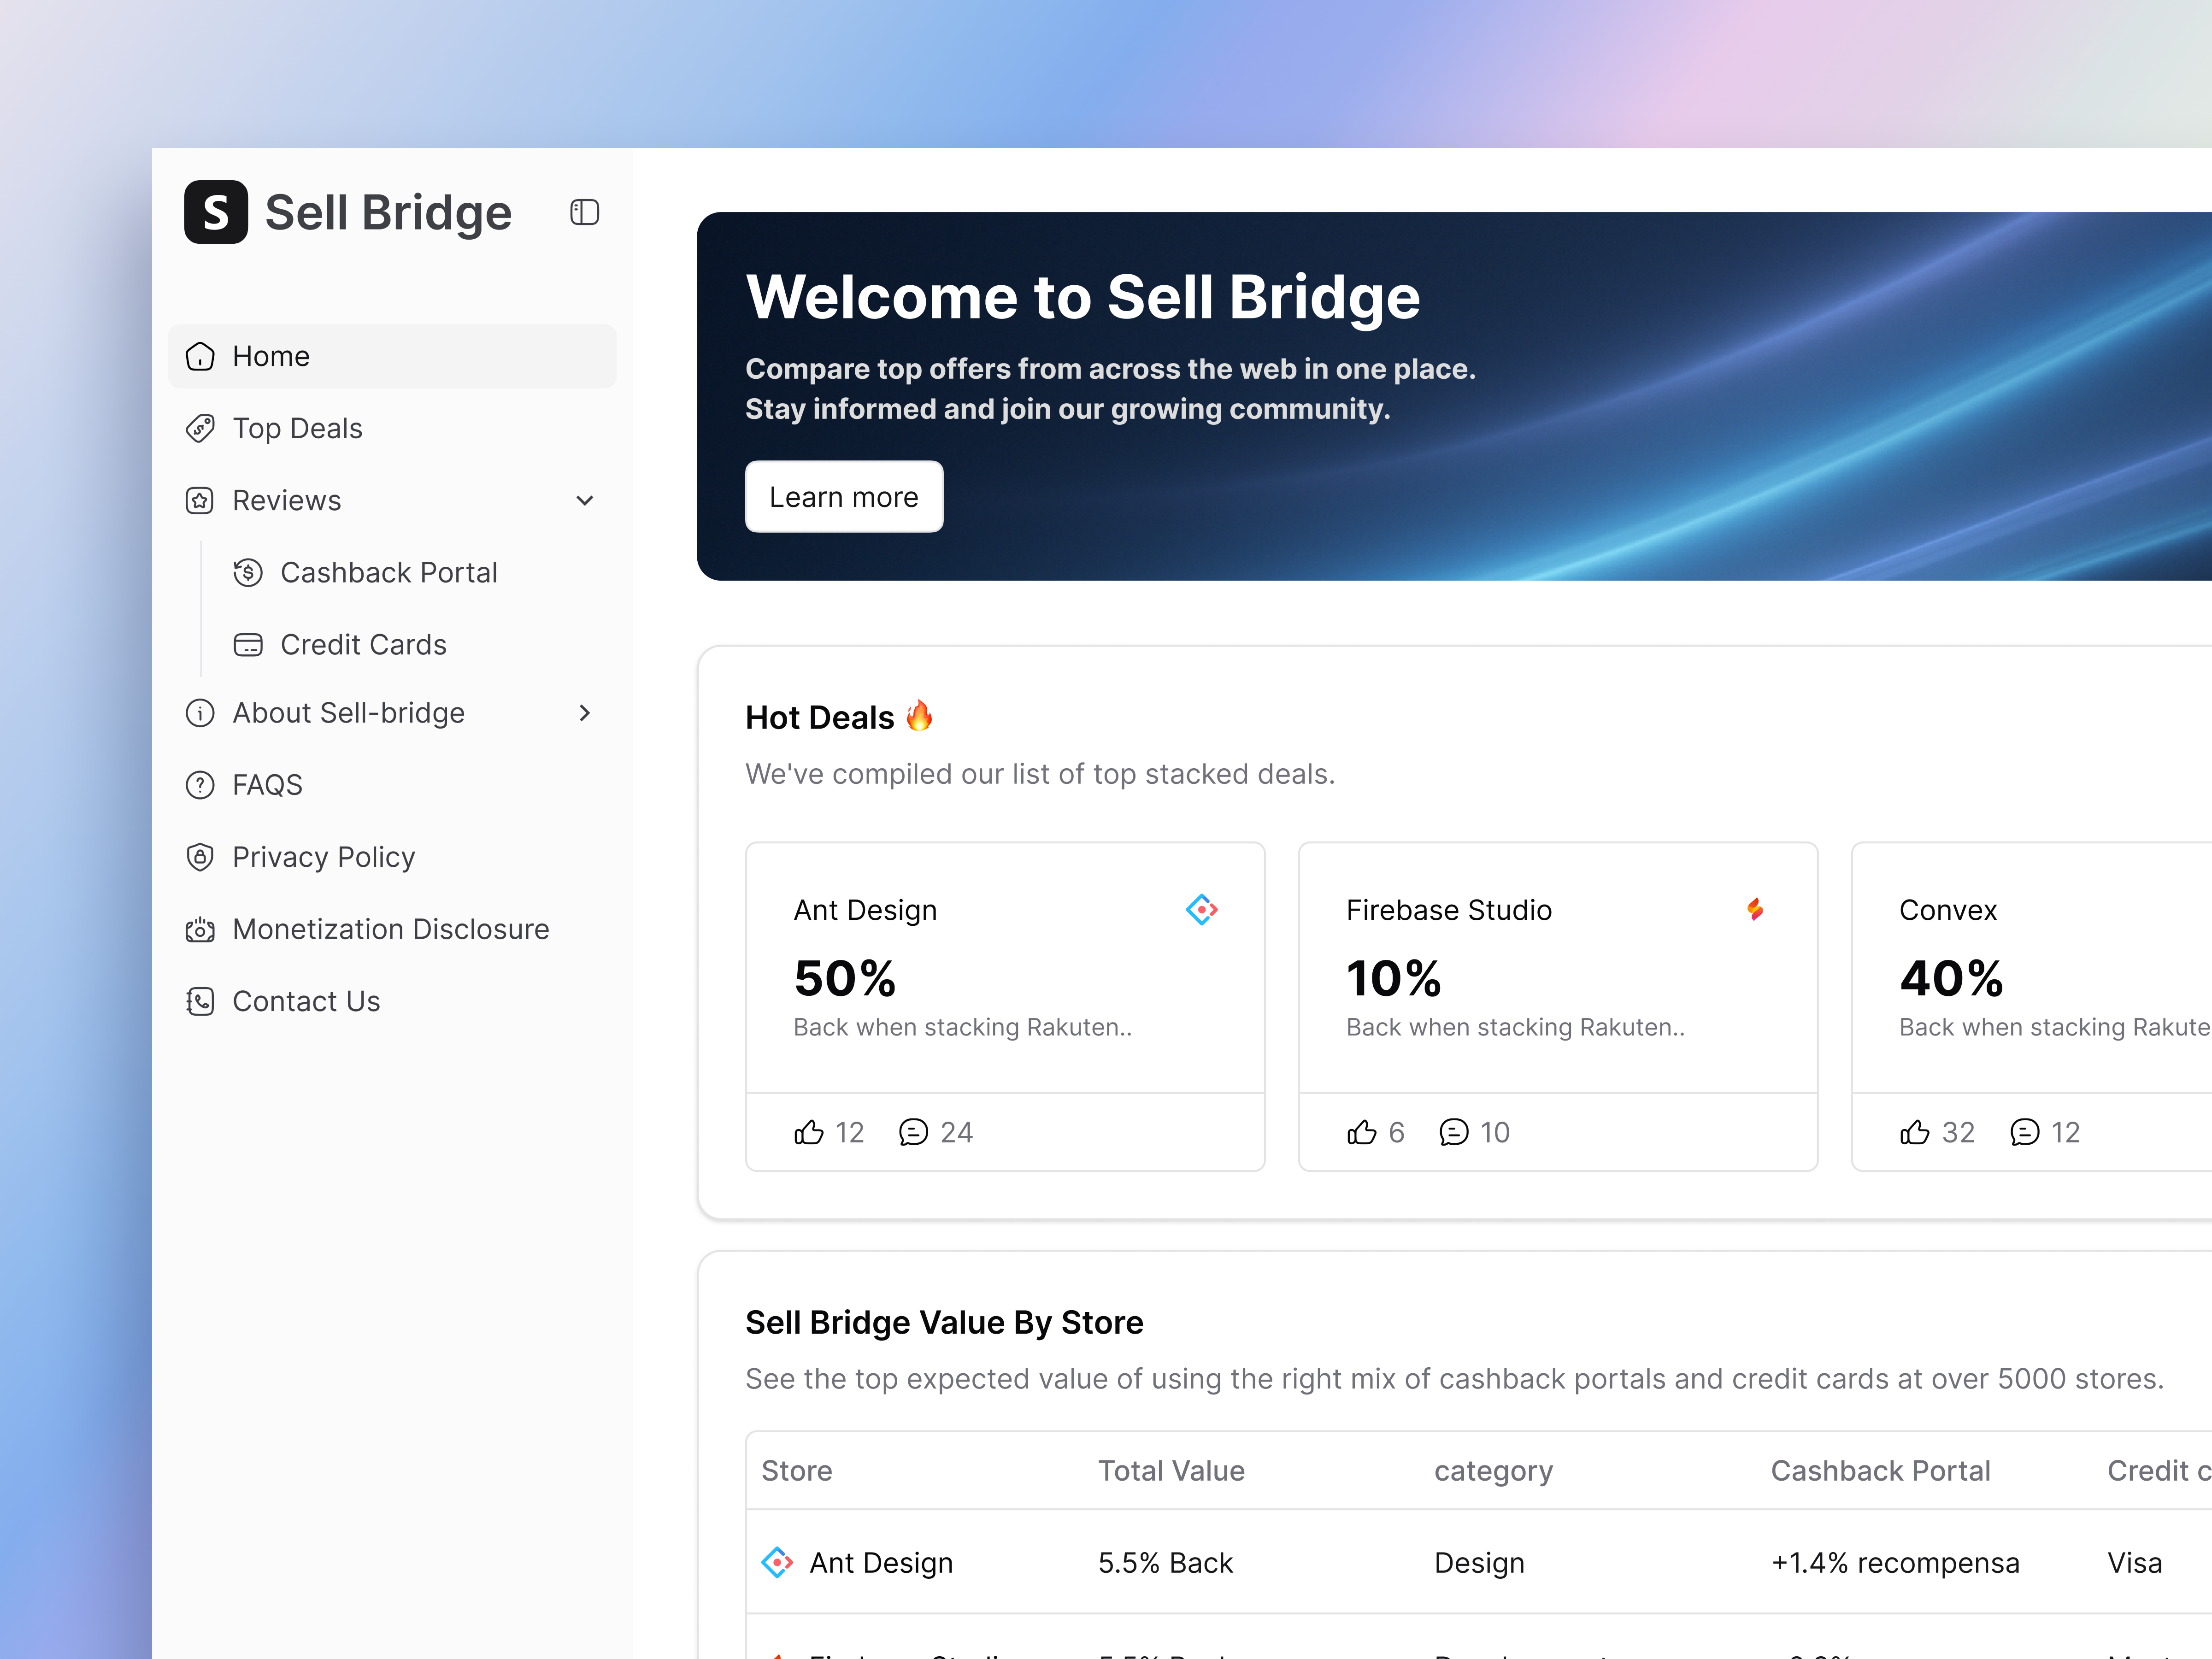Click the Privacy Policy shield icon
The image size is (2212, 1659).
200,857
